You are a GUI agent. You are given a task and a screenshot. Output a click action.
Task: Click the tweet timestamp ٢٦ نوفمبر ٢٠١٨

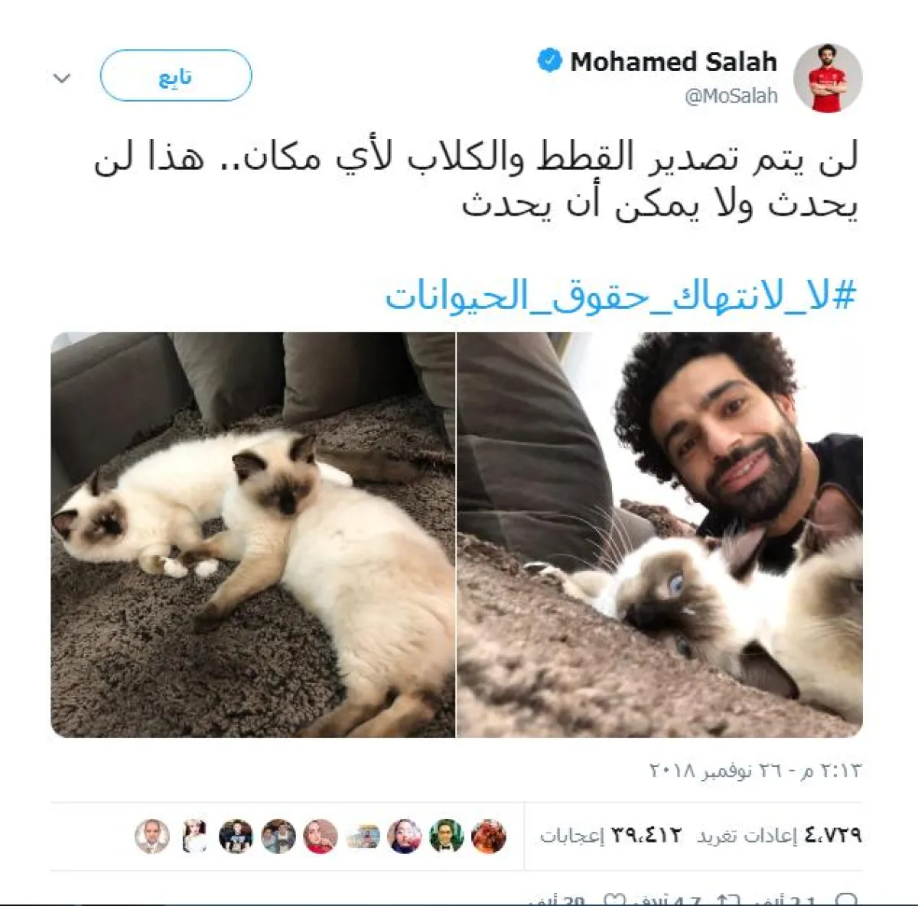[x=755, y=770]
